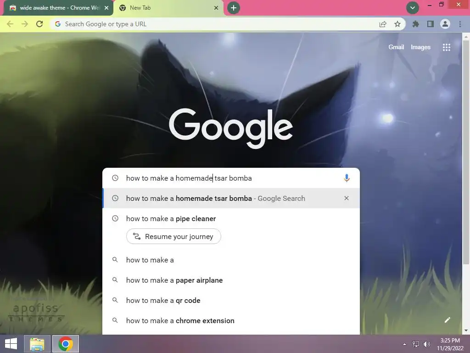Open the Gmail link

(396, 47)
